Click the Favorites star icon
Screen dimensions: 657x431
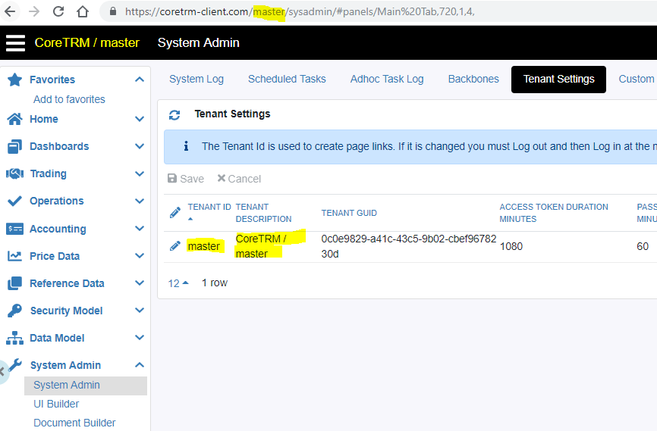pyautogui.click(x=14, y=80)
